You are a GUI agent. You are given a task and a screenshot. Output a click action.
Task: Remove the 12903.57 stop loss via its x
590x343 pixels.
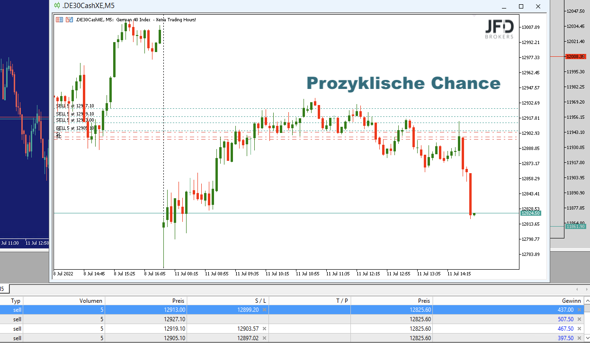pyautogui.click(x=264, y=328)
